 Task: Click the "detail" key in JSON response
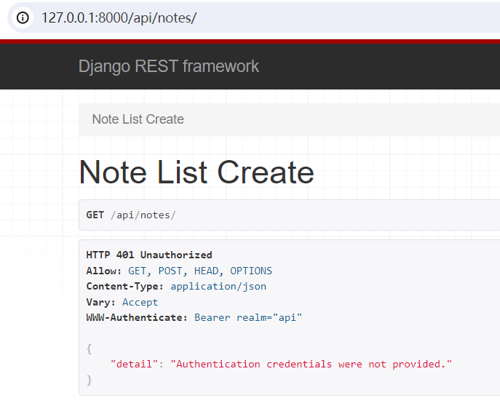pyautogui.click(x=134, y=364)
